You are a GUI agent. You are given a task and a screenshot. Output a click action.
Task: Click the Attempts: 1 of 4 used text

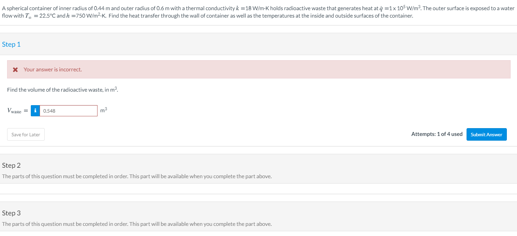coord(437,134)
